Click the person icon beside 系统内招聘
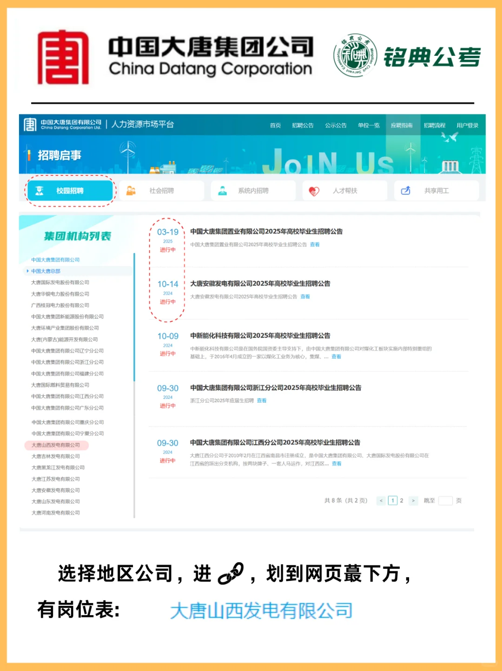The height and width of the screenshot is (671, 502). [x=223, y=191]
